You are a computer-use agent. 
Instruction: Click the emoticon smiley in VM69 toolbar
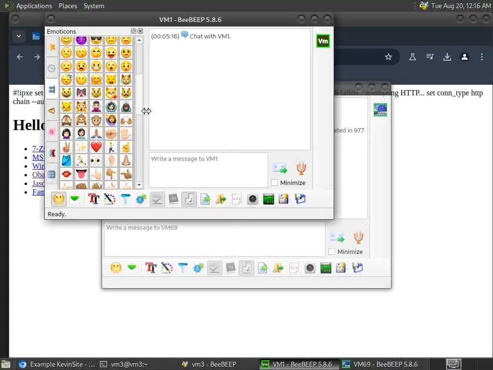click(116, 268)
